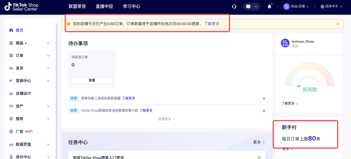
Task: Click the 首页 home icon
Action: point(11,30)
